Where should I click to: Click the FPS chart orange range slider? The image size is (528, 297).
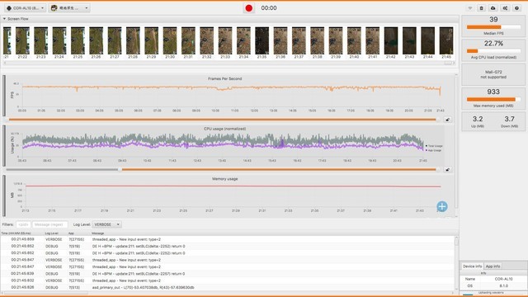click(x=222, y=120)
